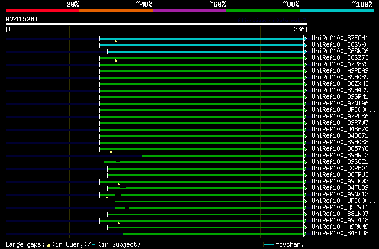Click the arrowhead ending the A7P8Y5 bar
Viewport: 379px width, 249px height.
[x=305, y=64]
